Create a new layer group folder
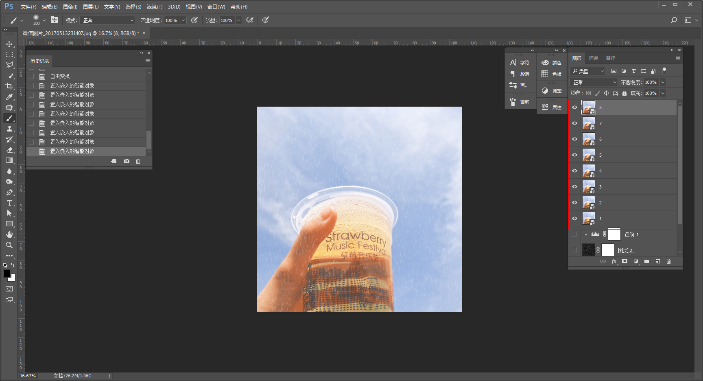 (x=647, y=261)
